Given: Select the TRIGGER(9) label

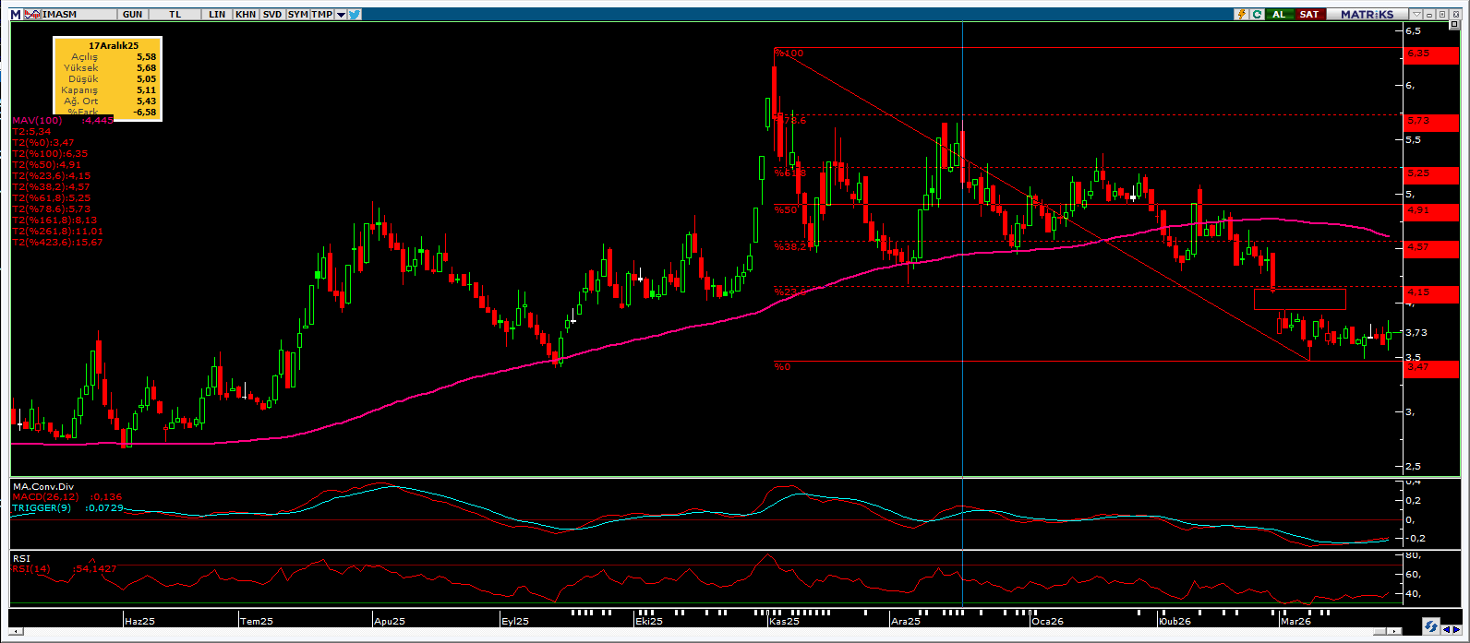Looking at the screenshot, I should point(41,508).
